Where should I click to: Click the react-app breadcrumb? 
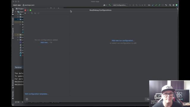click(17, 5)
